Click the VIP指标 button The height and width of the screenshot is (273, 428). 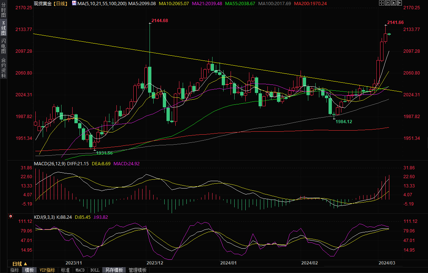(47, 270)
